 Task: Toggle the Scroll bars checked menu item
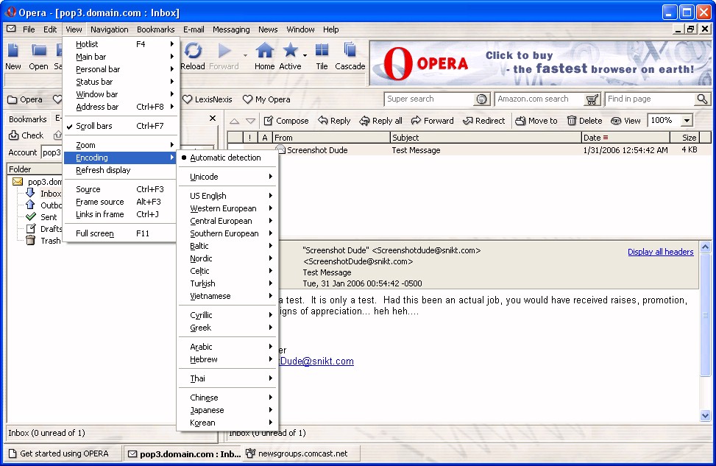(x=94, y=126)
